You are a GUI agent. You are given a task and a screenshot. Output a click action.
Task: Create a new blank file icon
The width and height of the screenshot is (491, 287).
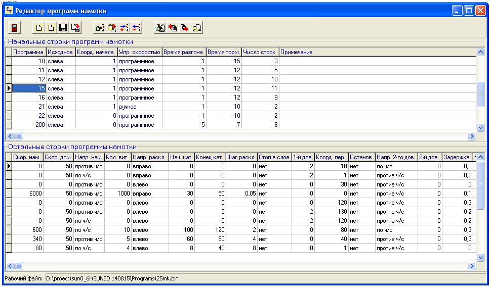(39, 28)
